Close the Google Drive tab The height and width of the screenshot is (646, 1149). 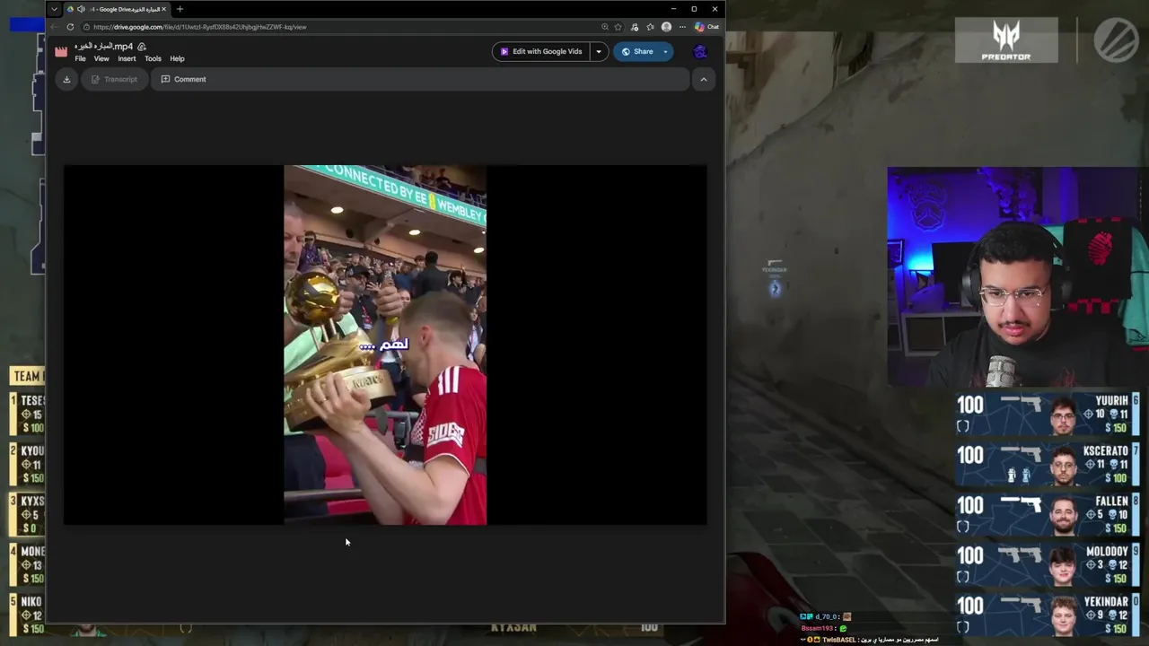(163, 9)
